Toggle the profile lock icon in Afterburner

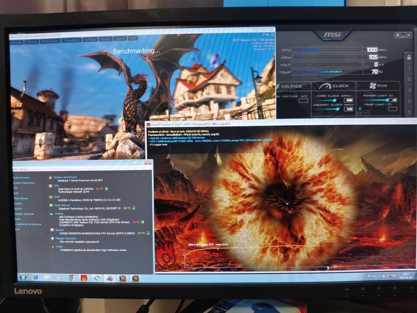[409, 57]
